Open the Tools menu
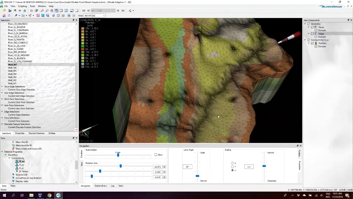 coord(32,6)
